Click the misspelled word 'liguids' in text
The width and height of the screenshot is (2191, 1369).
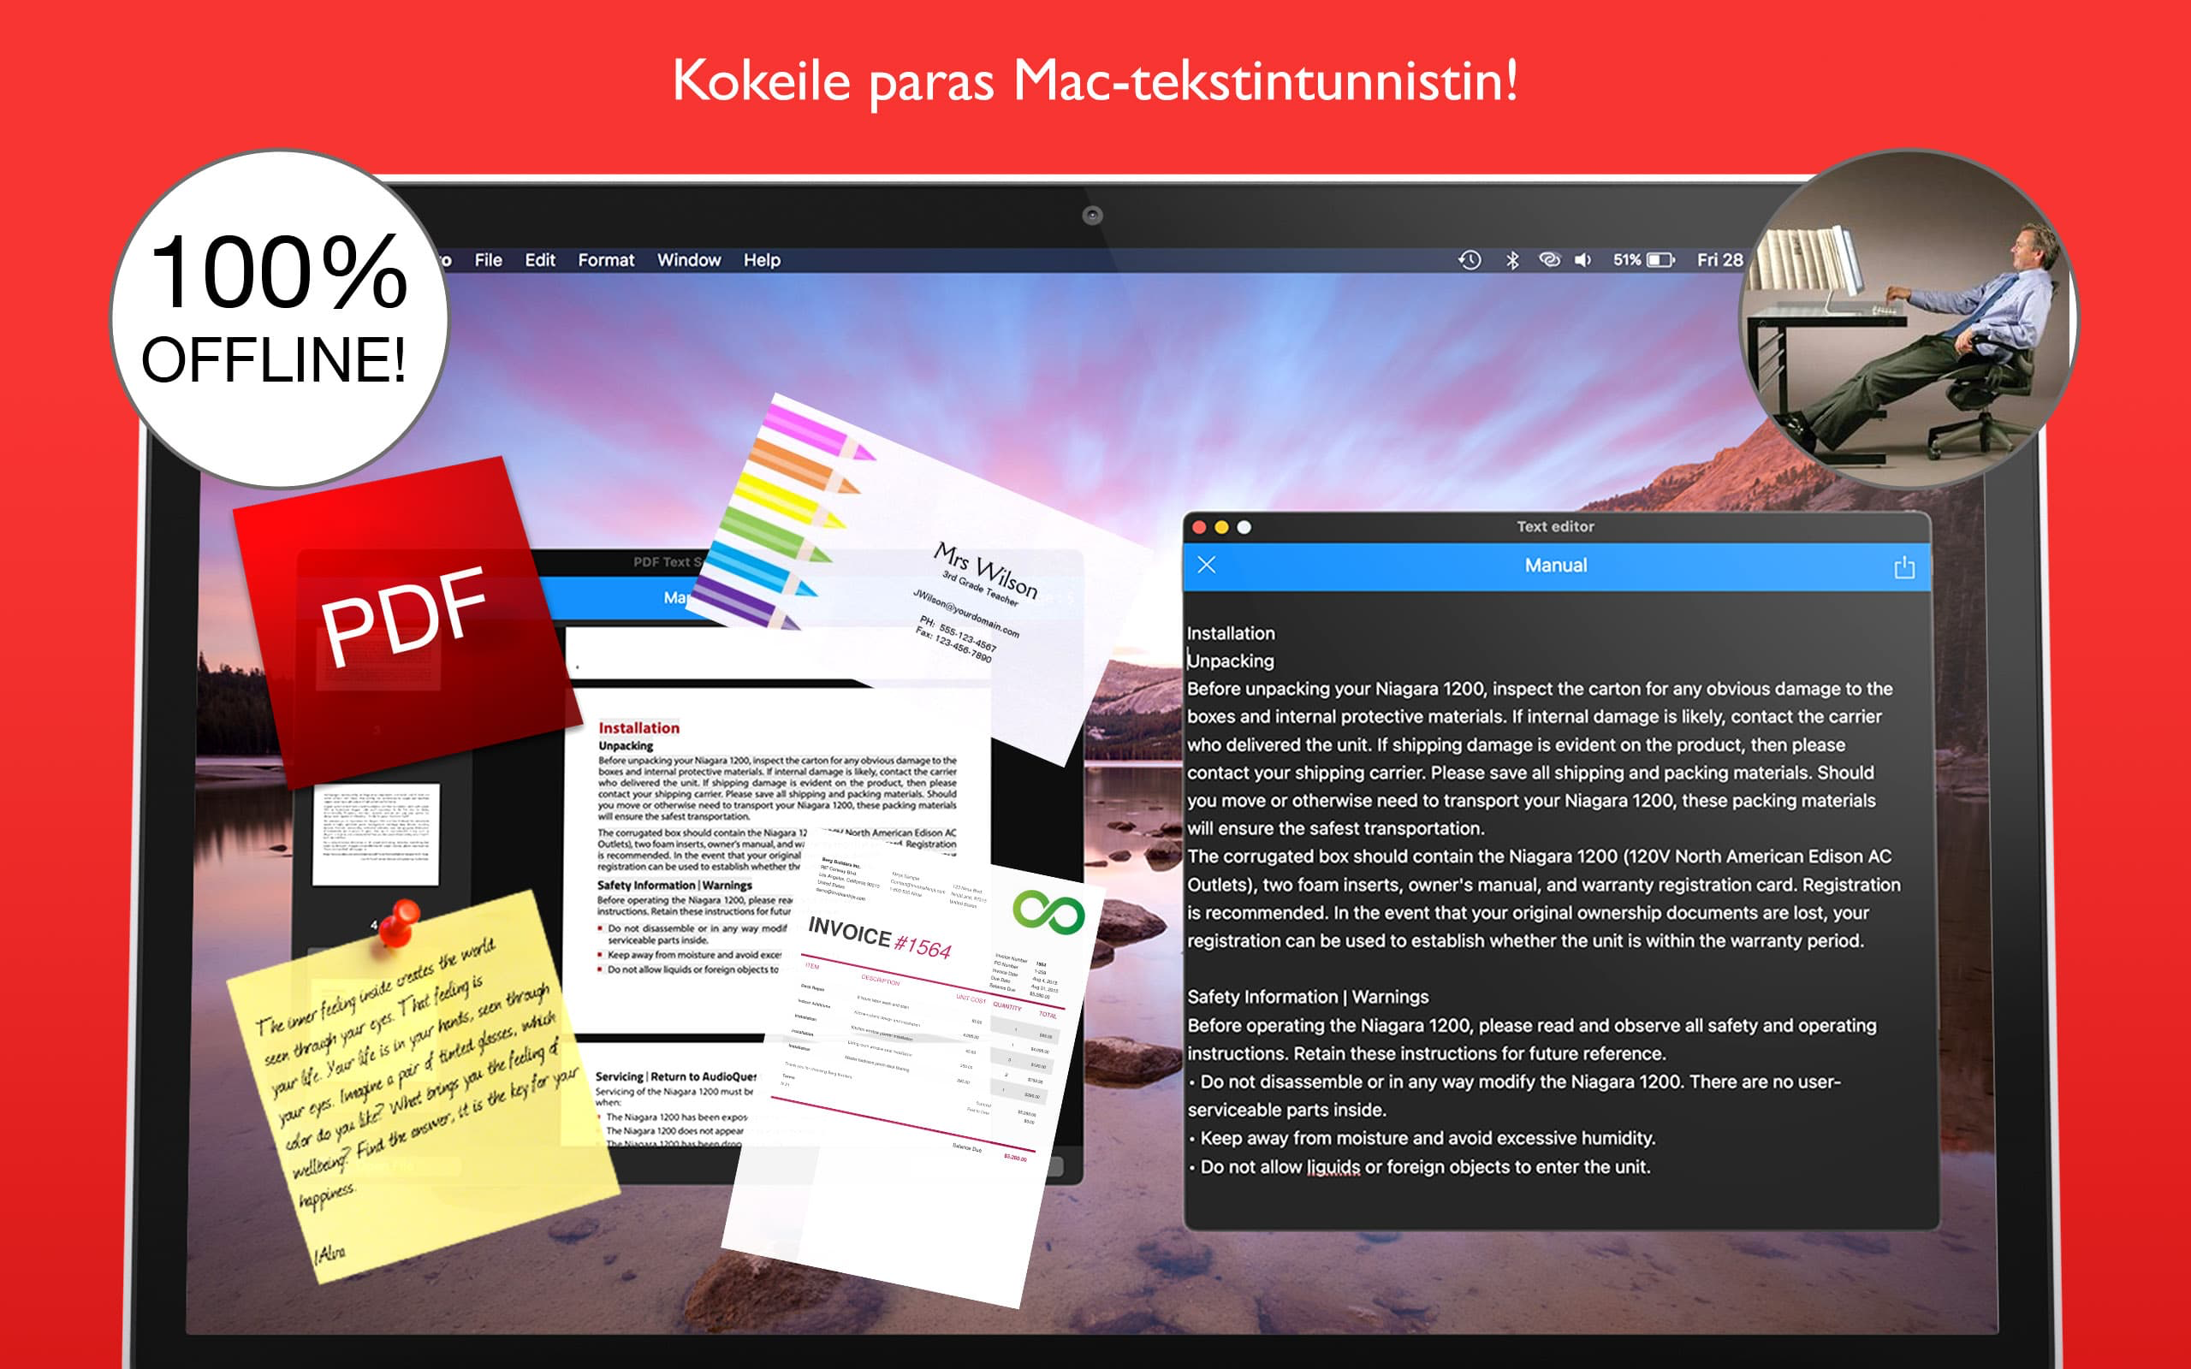[x=1333, y=1167]
